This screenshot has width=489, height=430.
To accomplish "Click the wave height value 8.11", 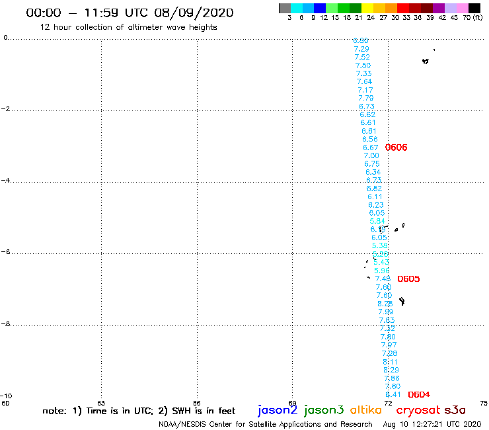I will (390, 362).
